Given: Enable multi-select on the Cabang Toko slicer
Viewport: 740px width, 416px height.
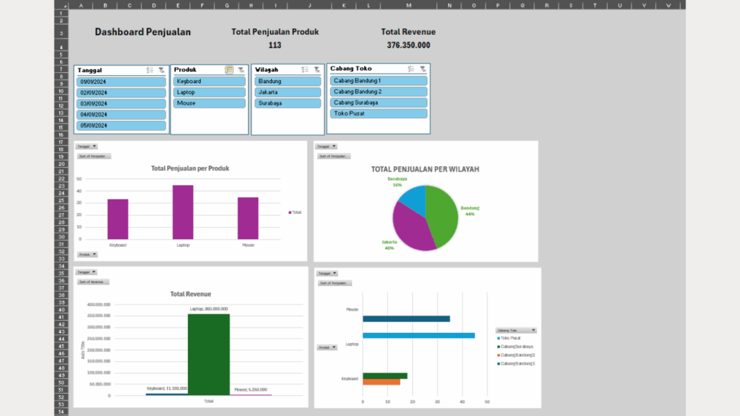Looking at the screenshot, I should point(410,69).
